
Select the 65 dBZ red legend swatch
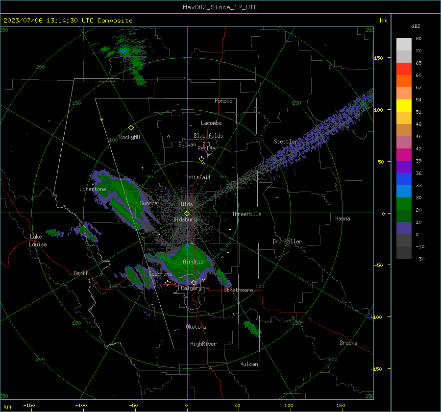tap(404, 69)
